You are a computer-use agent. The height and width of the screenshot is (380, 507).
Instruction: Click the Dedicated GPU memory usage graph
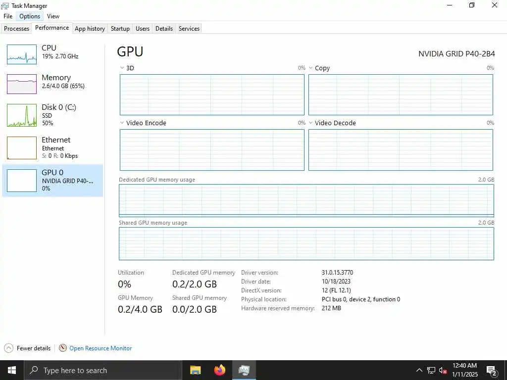tap(306, 201)
